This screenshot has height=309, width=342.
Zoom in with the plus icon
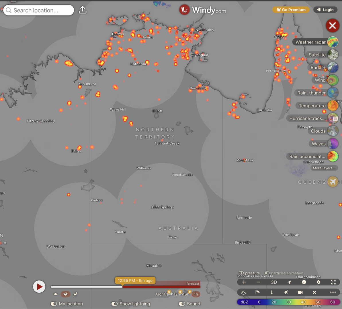tap(244, 282)
